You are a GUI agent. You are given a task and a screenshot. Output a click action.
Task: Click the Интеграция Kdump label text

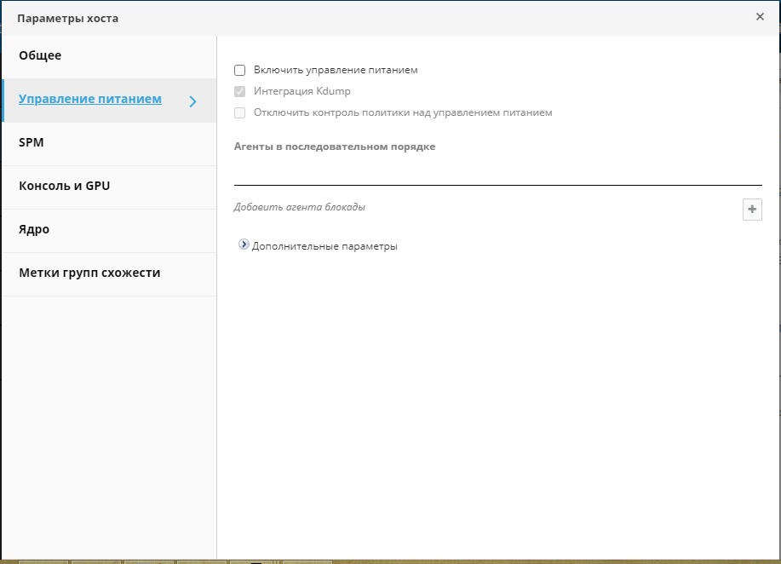[x=301, y=92]
